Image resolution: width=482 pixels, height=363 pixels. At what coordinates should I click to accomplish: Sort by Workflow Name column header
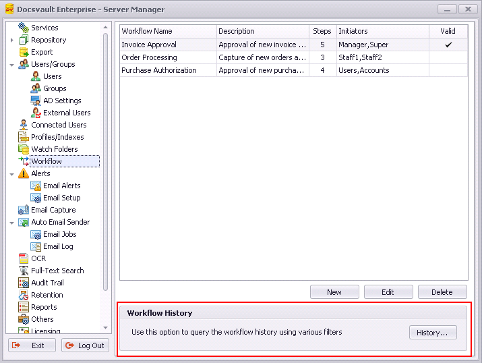pyautogui.click(x=168, y=31)
